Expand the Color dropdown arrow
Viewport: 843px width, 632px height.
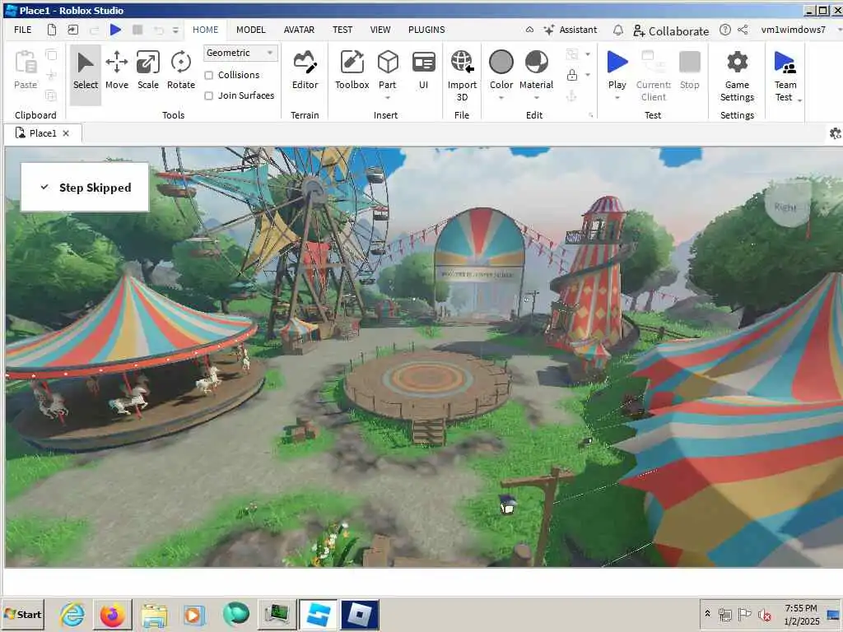click(501, 98)
